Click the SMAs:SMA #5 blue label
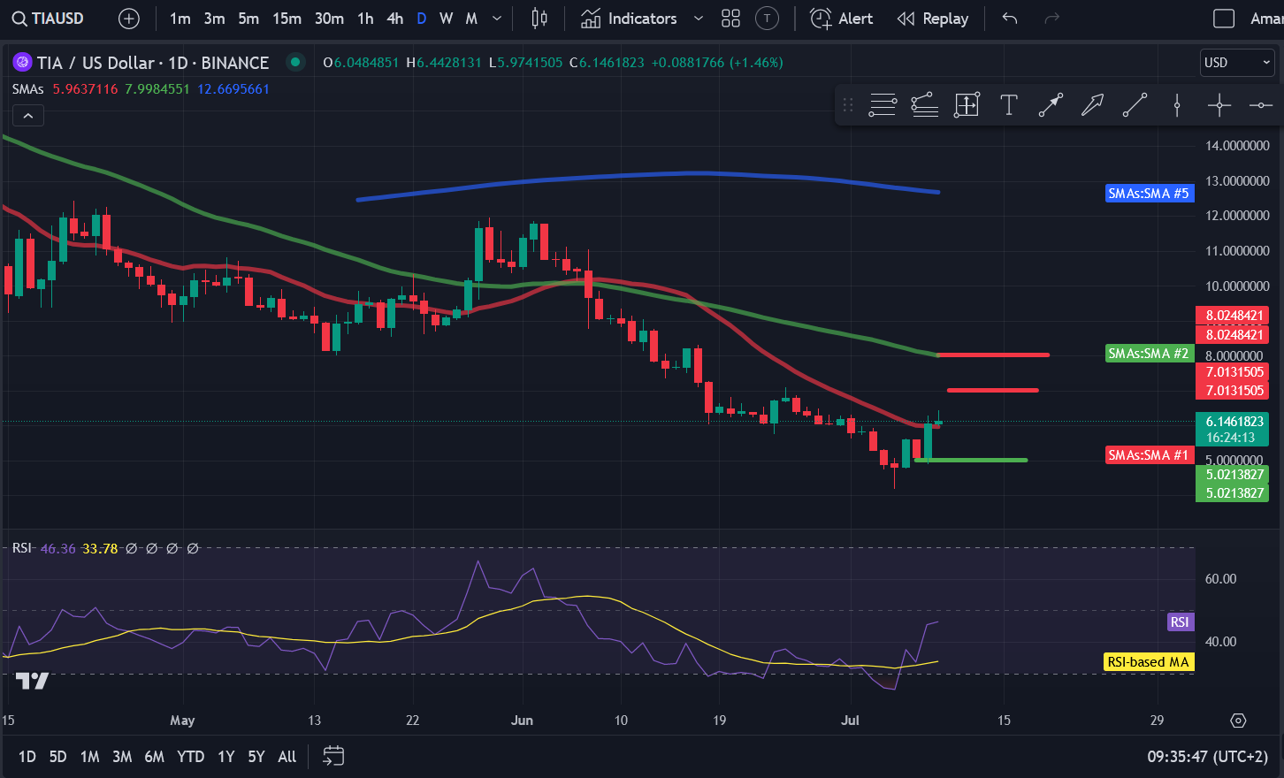The image size is (1284, 778). [x=1149, y=194]
